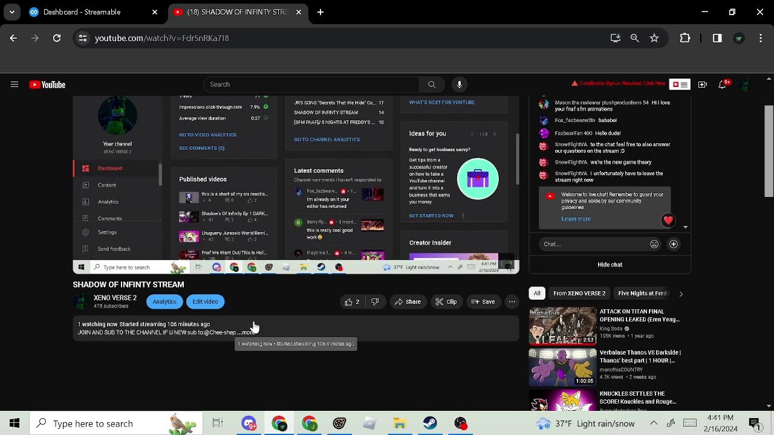Hide the live chat panel
The width and height of the screenshot is (774, 435).
point(610,265)
